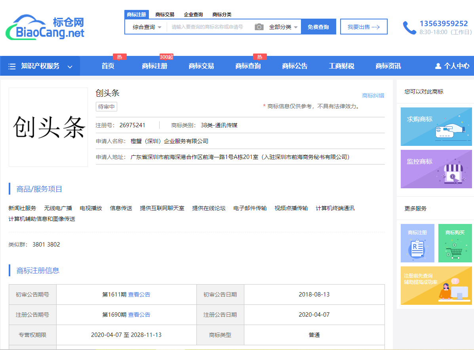Click the 免费查询 button
This screenshot has height=350, width=474.
318,27
